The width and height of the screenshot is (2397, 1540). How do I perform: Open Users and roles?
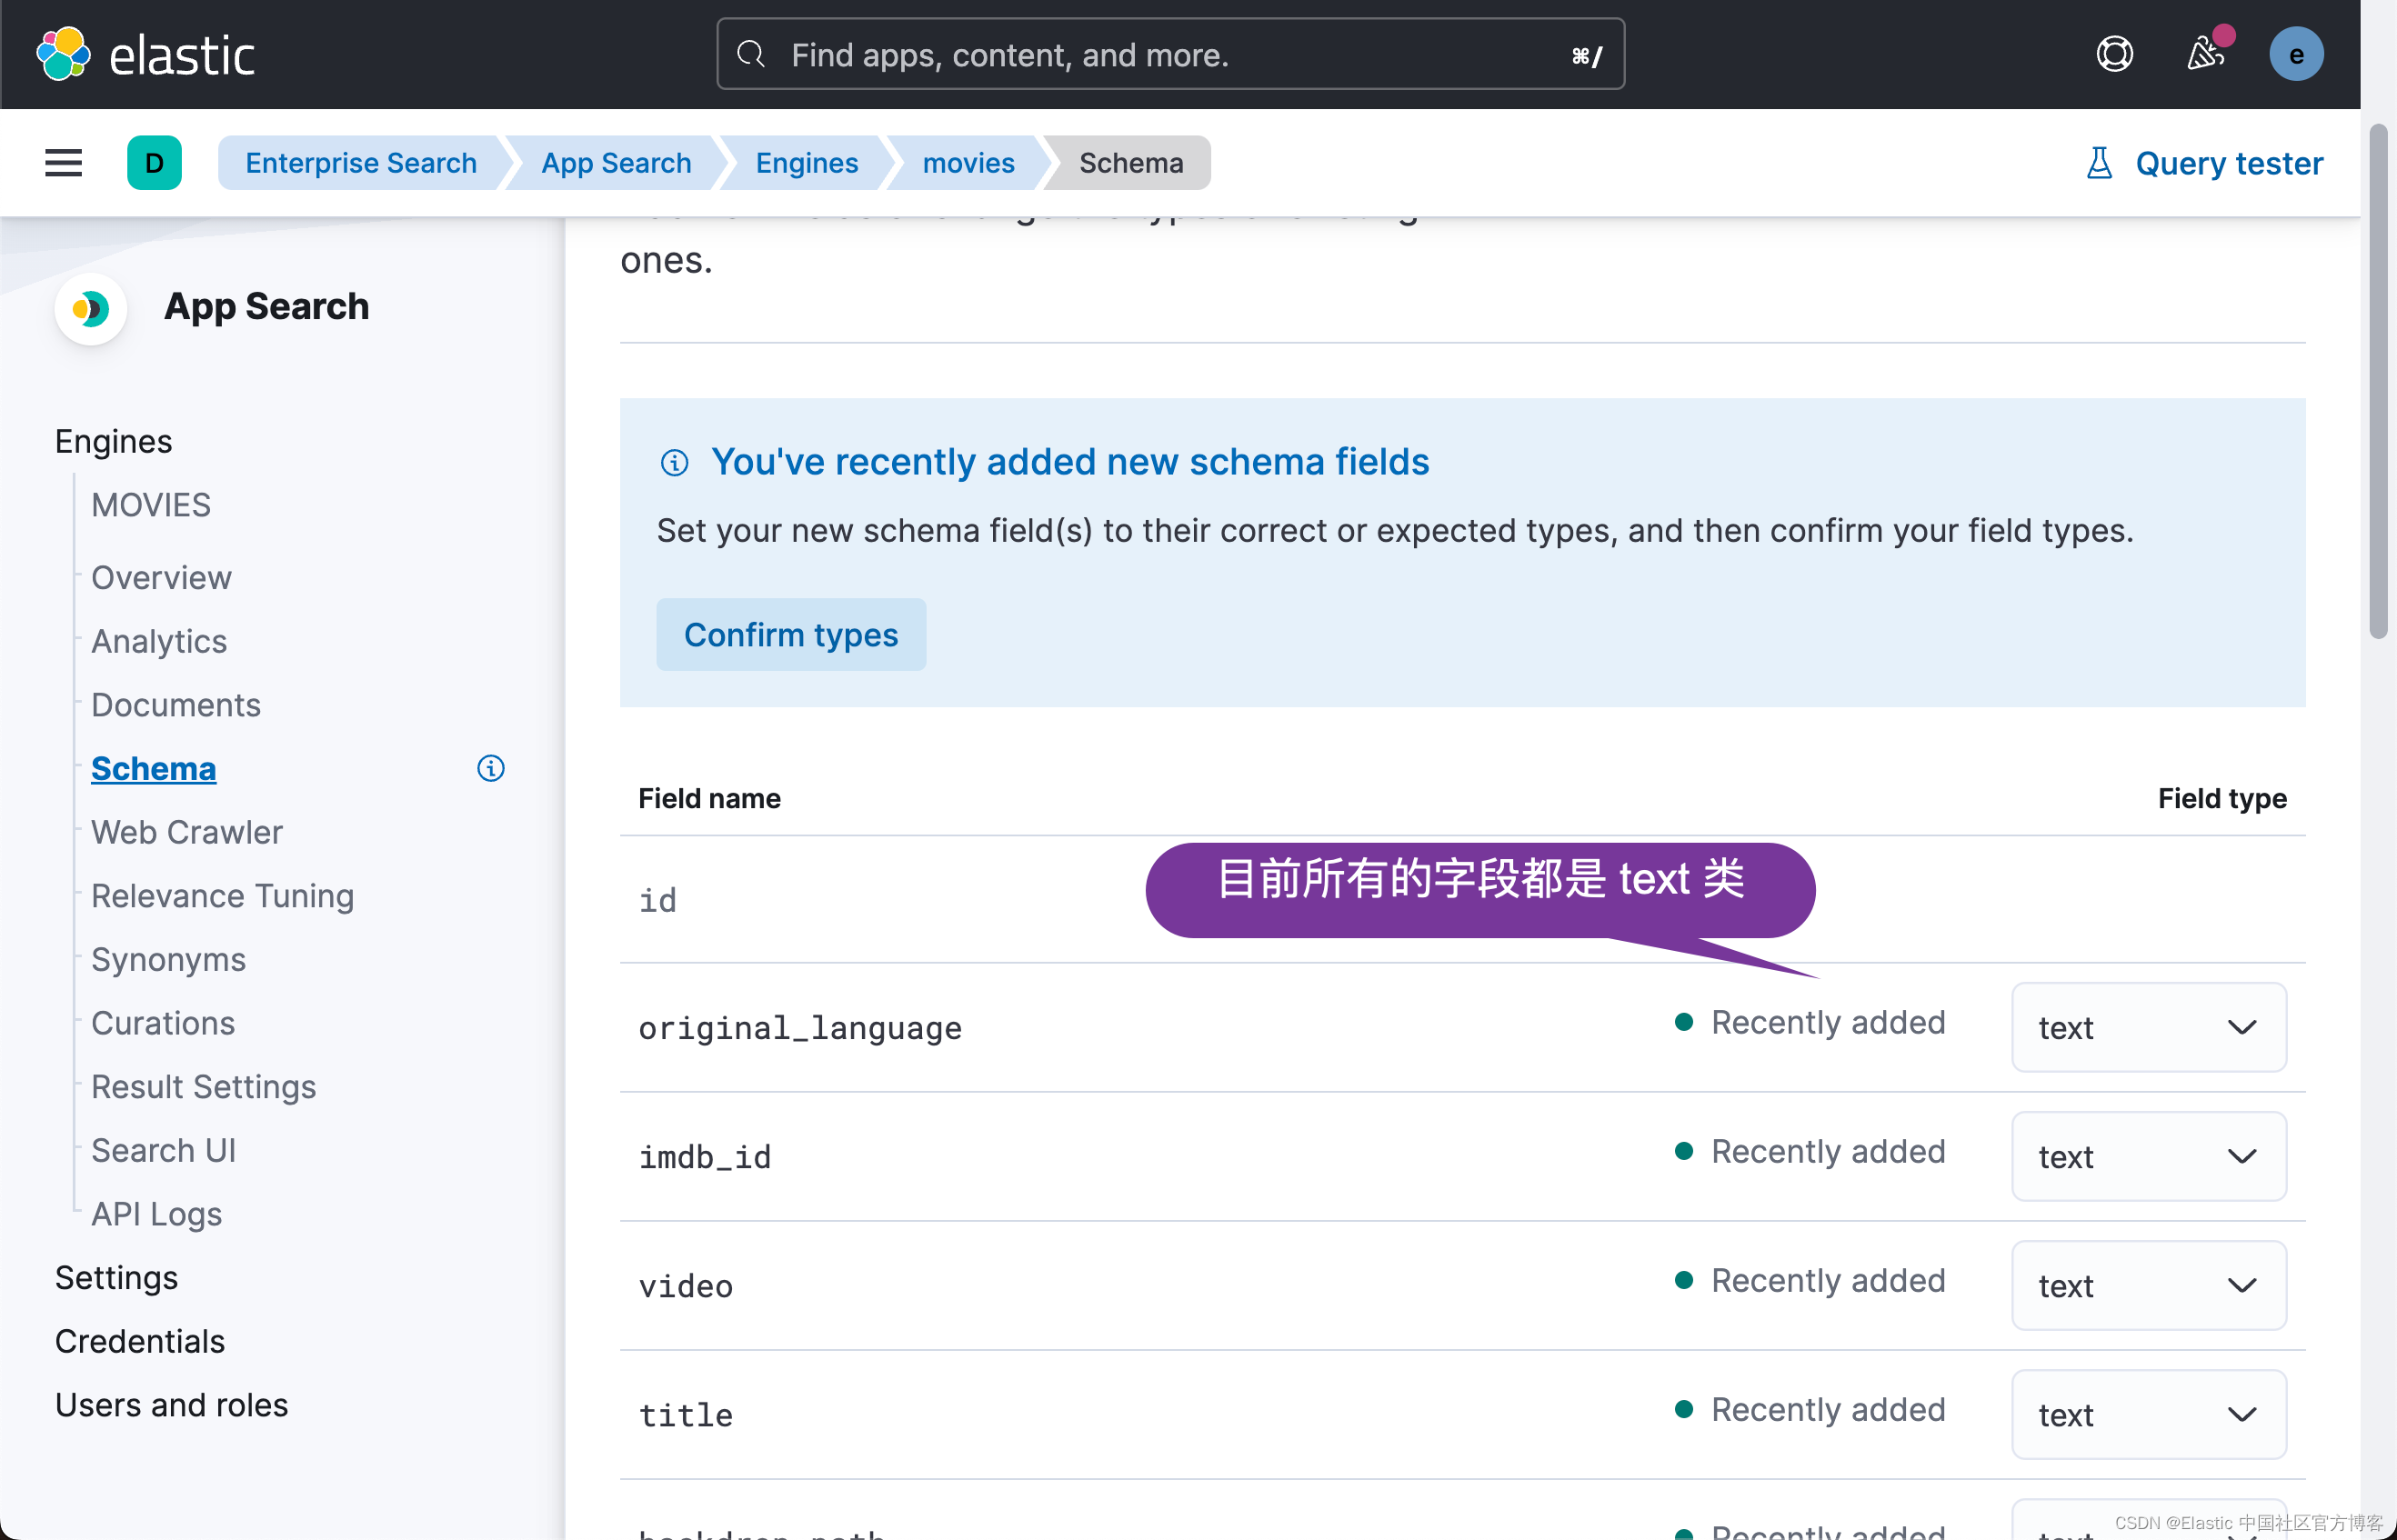pos(172,1405)
